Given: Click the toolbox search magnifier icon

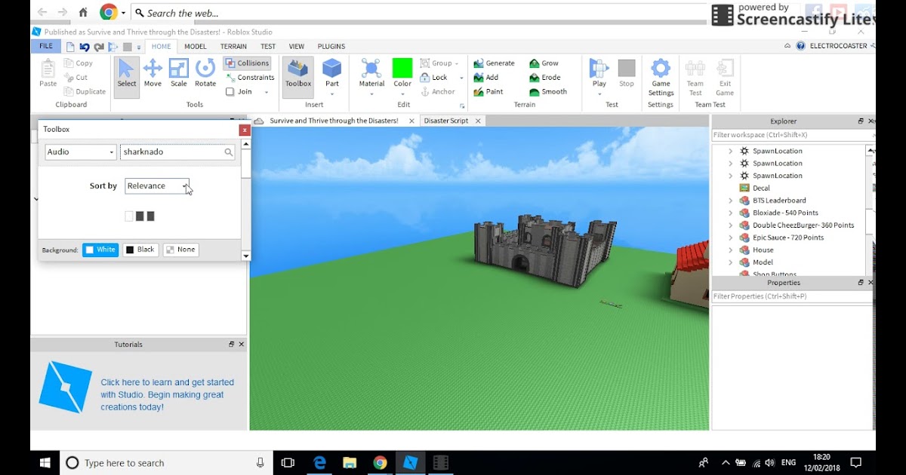Looking at the screenshot, I should tap(228, 152).
